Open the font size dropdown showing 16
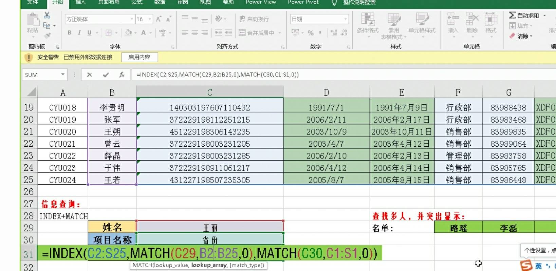This screenshot has width=556, height=271. (150, 19)
